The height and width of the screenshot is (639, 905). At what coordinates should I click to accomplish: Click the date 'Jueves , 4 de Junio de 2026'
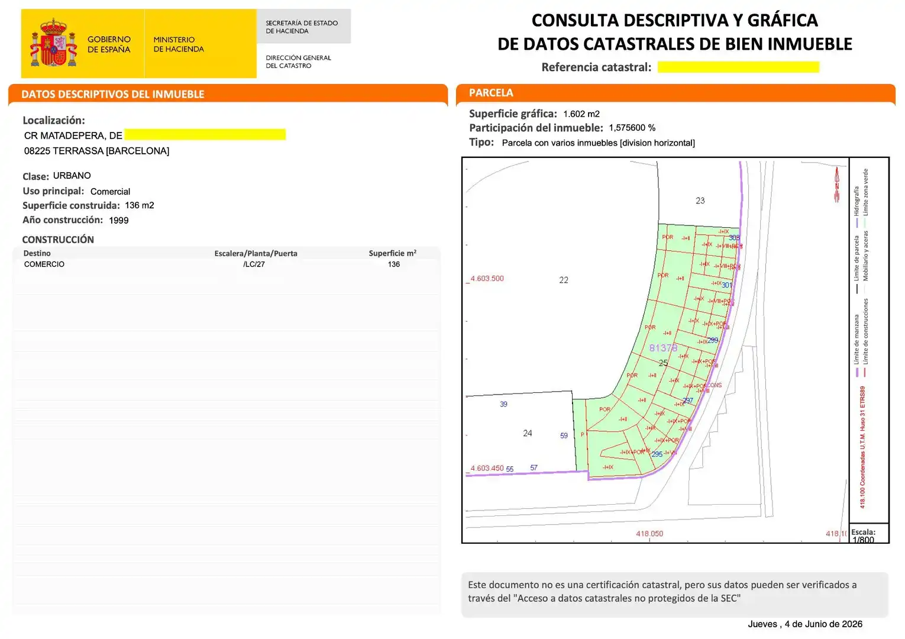coord(805,624)
